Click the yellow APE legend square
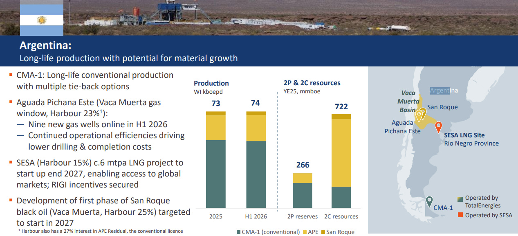 click(x=304, y=232)
